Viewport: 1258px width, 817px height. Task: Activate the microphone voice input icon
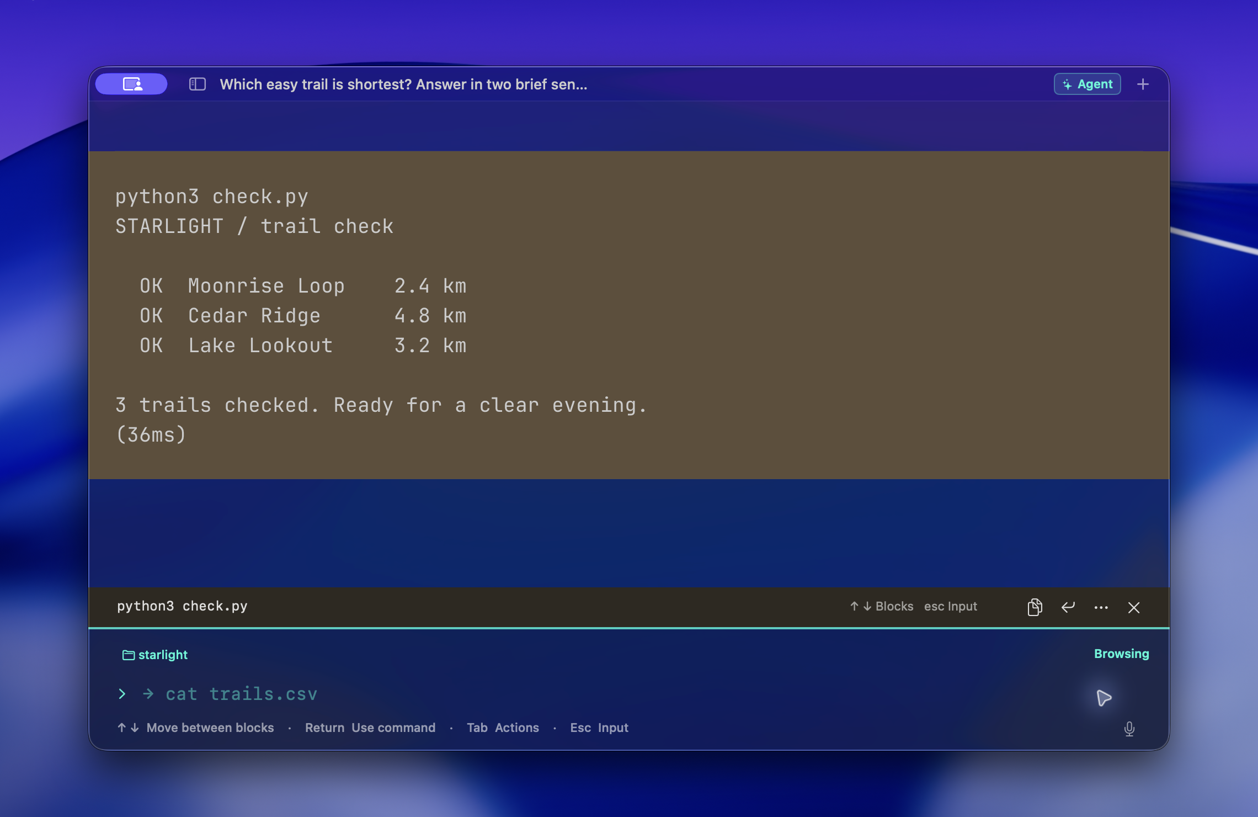[x=1129, y=729]
